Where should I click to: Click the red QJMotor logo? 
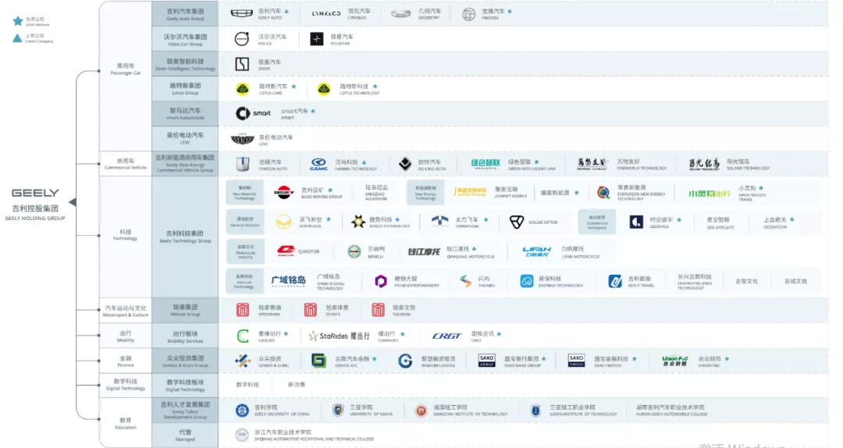tap(286, 251)
